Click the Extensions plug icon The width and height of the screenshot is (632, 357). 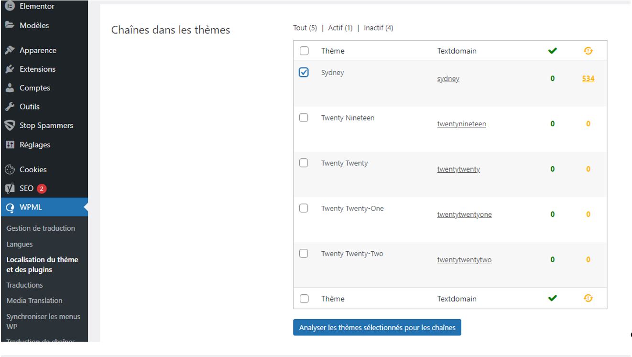coord(9,69)
